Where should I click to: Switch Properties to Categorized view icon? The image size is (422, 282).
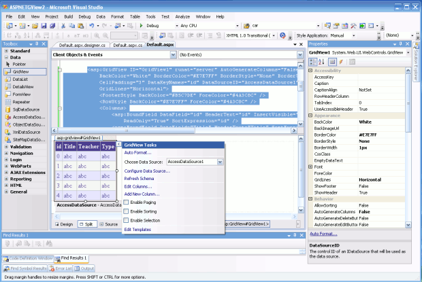tap(312, 62)
